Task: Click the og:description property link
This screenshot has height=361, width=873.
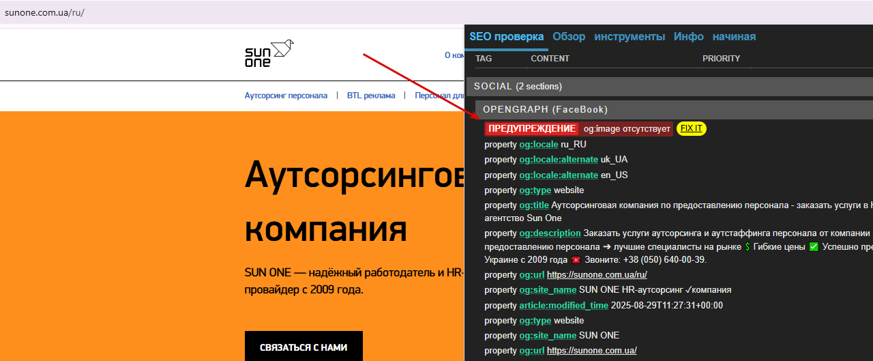Action: [550, 233]
